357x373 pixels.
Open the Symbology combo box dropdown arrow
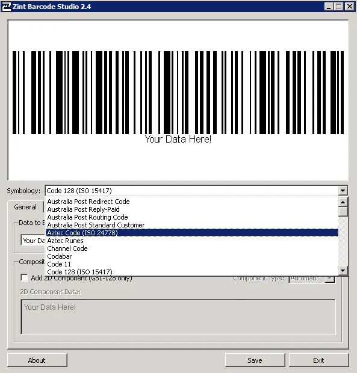tap(343, 191)
